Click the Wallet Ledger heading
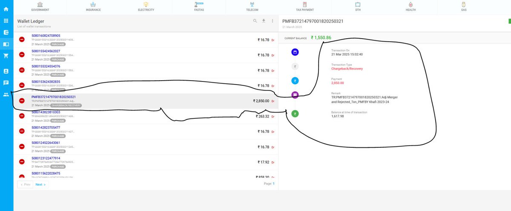Image resolution: width=511 pixels, height=211 pixels. point(31,21)
